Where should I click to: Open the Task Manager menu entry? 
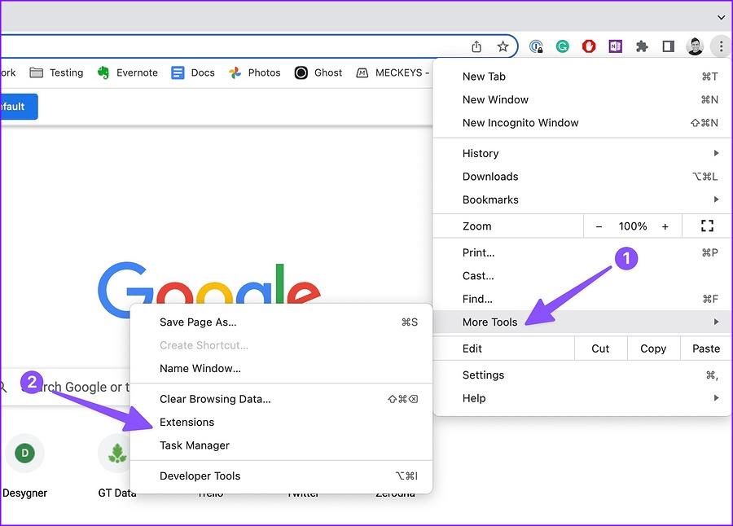(x=194, y=445)
